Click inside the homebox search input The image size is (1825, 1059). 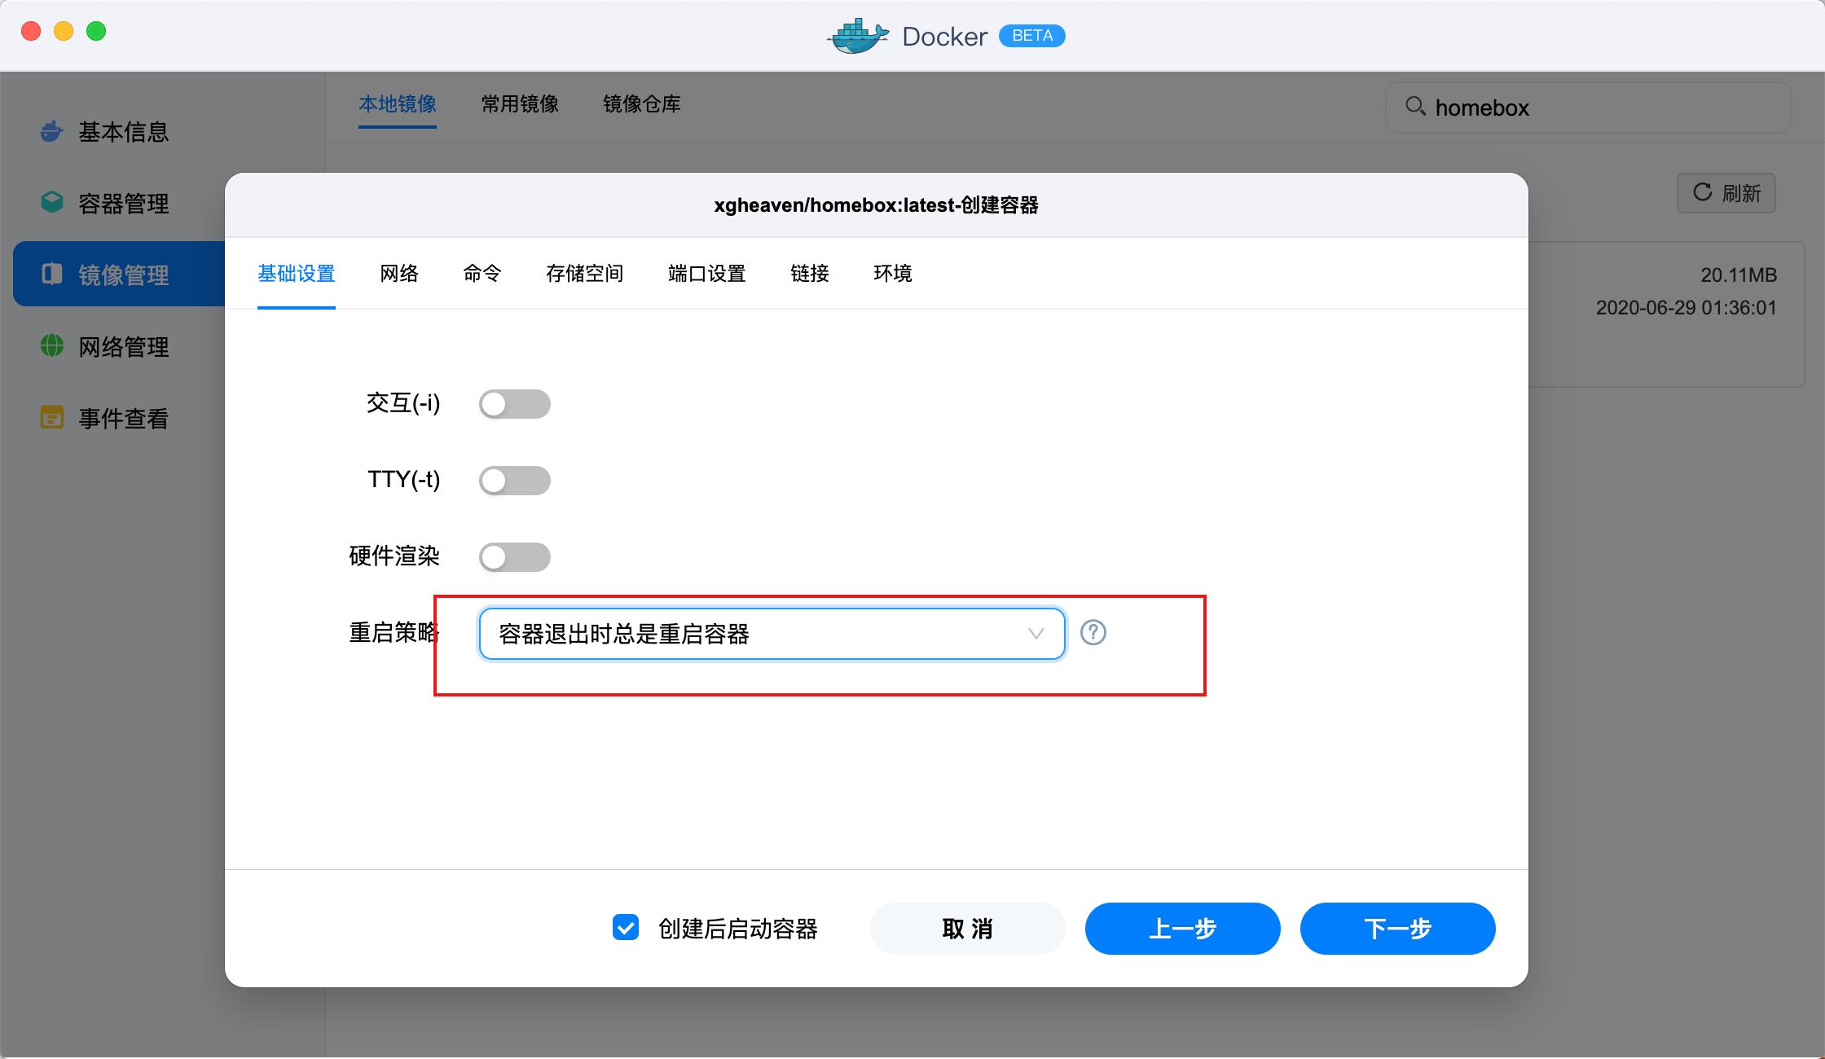point(1548,107)
